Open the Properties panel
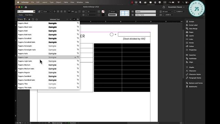 [x=191, y=50]
